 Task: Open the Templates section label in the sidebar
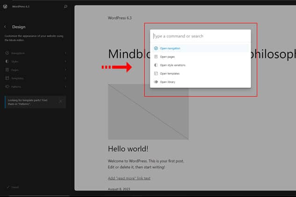coord(17,78)
